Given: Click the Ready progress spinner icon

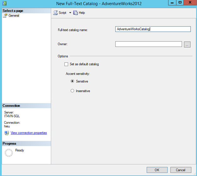Looking at the screenshot, I should click(x=8, y=153).
